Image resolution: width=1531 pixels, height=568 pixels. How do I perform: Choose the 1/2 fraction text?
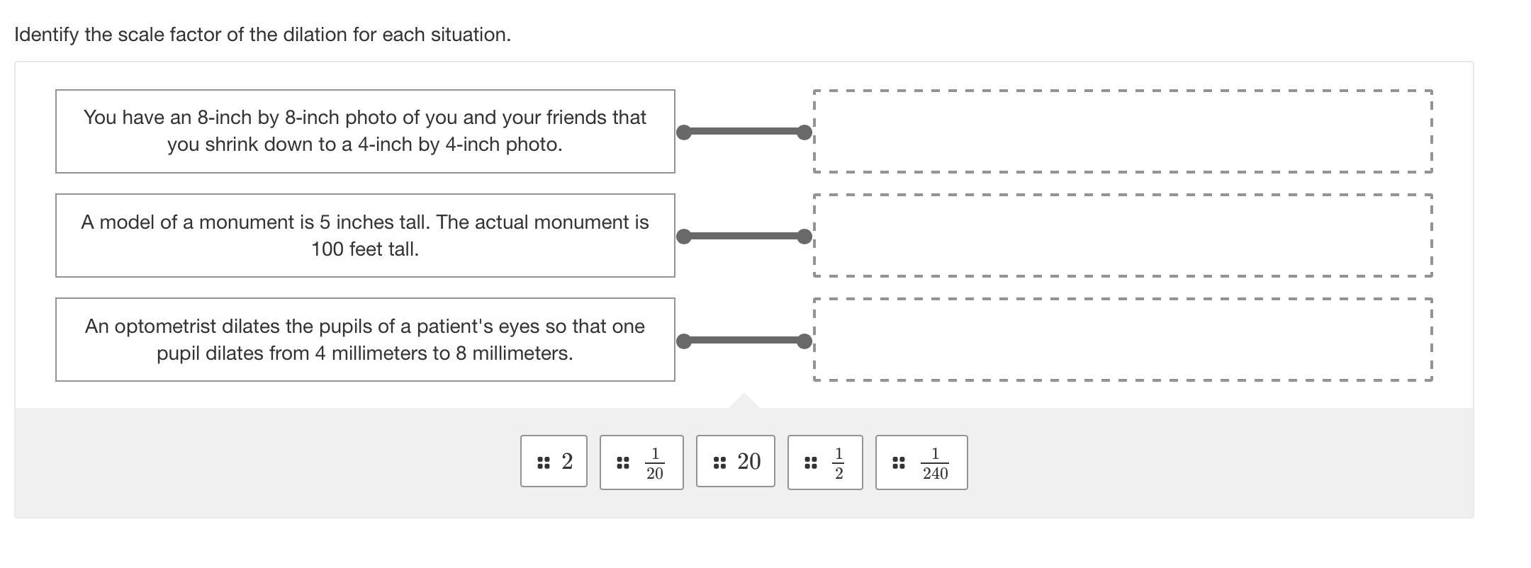point(839,463)
